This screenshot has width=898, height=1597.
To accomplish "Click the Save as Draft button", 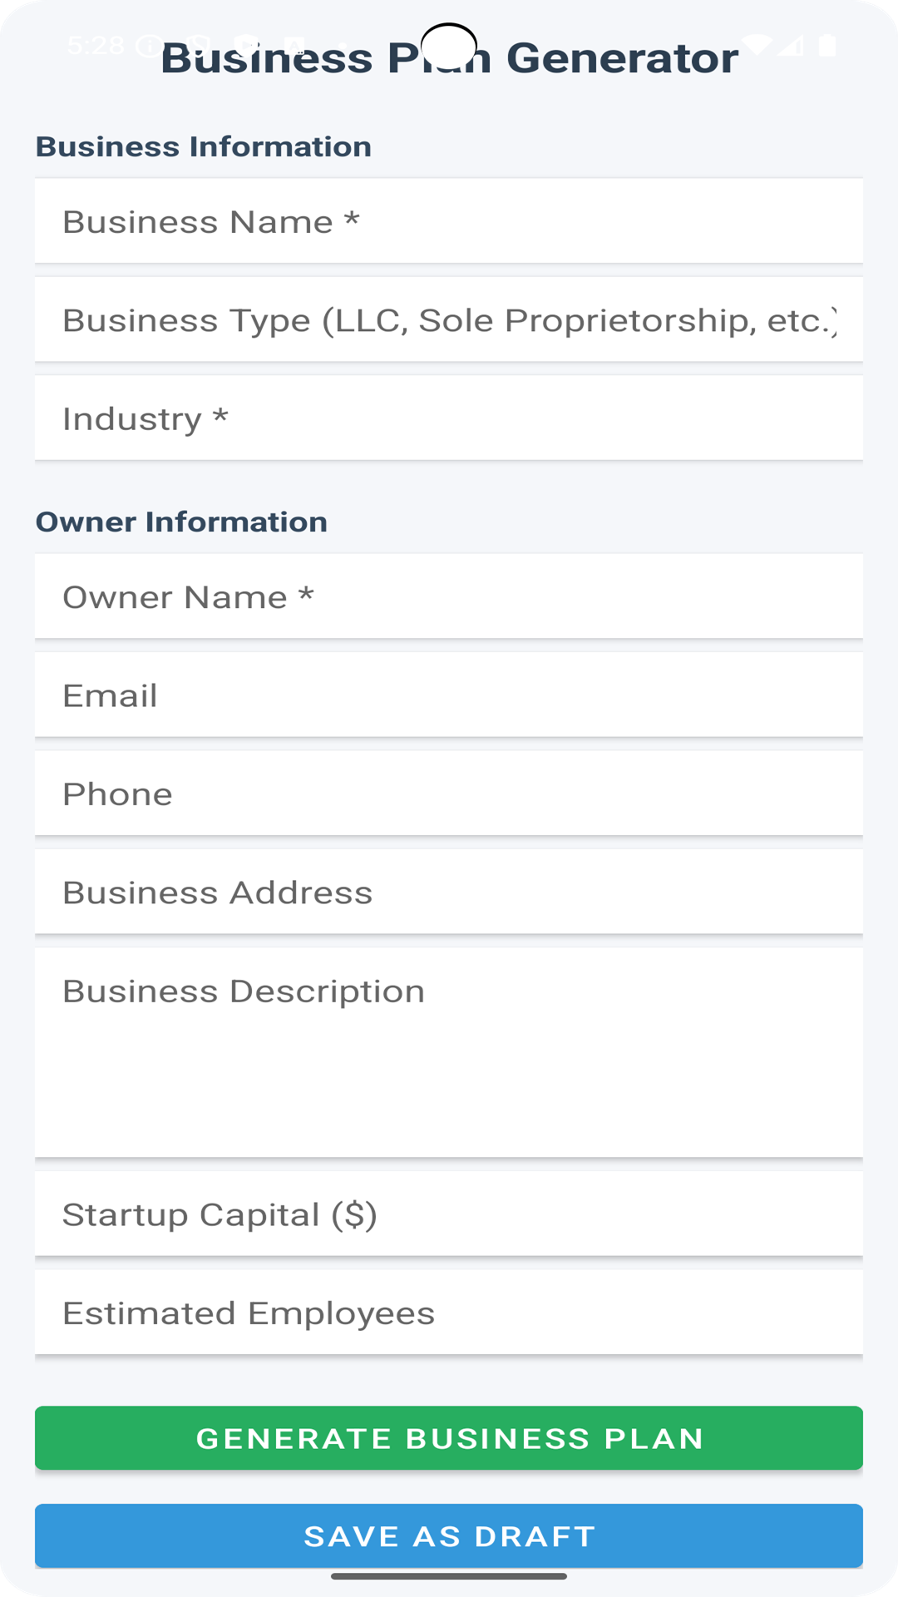I will point(449,1535).
